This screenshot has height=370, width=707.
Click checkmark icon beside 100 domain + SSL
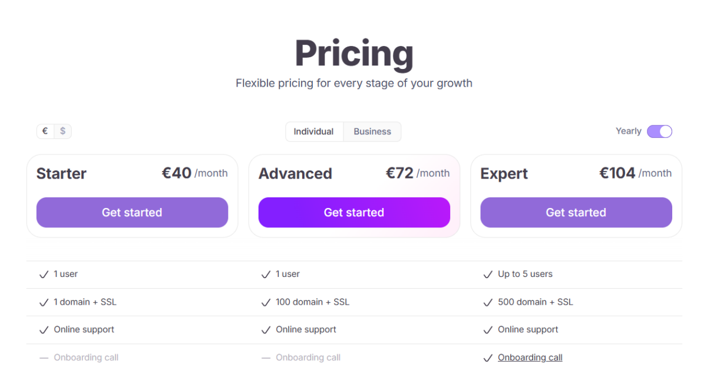pyautogui.click(x=266, y=302)
